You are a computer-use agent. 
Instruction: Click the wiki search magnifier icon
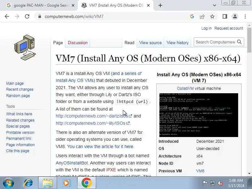point(239,42)
